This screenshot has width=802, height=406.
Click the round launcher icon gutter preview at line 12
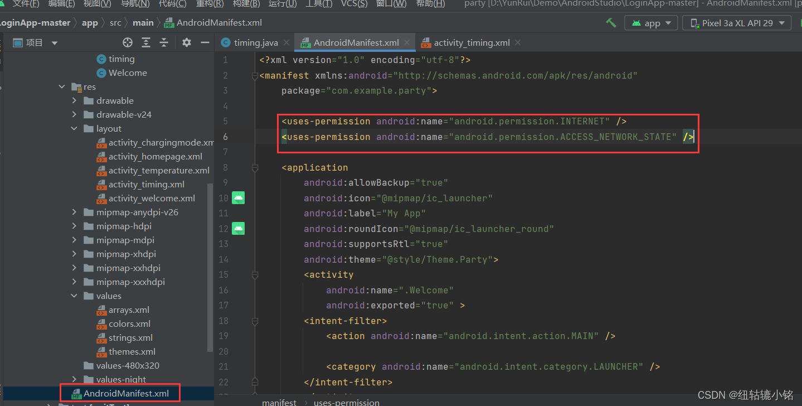pos(238,228)
